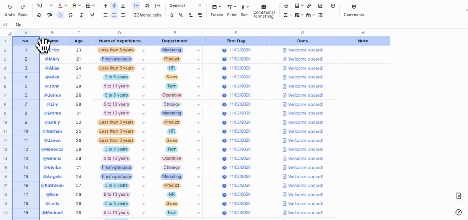Open the Comments panel
This screenshot has width=468, height=220.
354,10
